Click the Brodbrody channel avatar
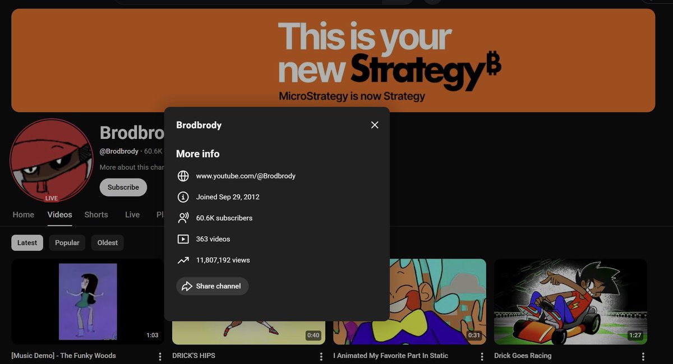Image resolution: width=673 pixels, height=364 pixels. click(52, 160)
